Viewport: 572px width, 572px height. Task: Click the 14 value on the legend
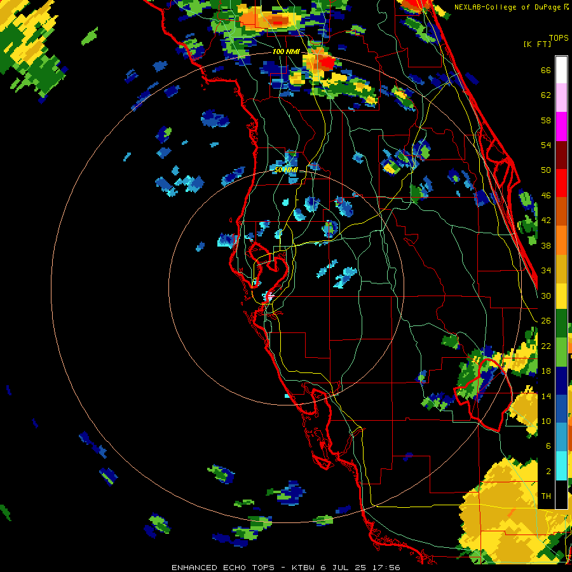click(x=546, y=396)
